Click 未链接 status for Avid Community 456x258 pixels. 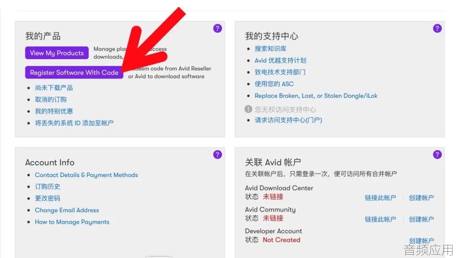point(273,218)
